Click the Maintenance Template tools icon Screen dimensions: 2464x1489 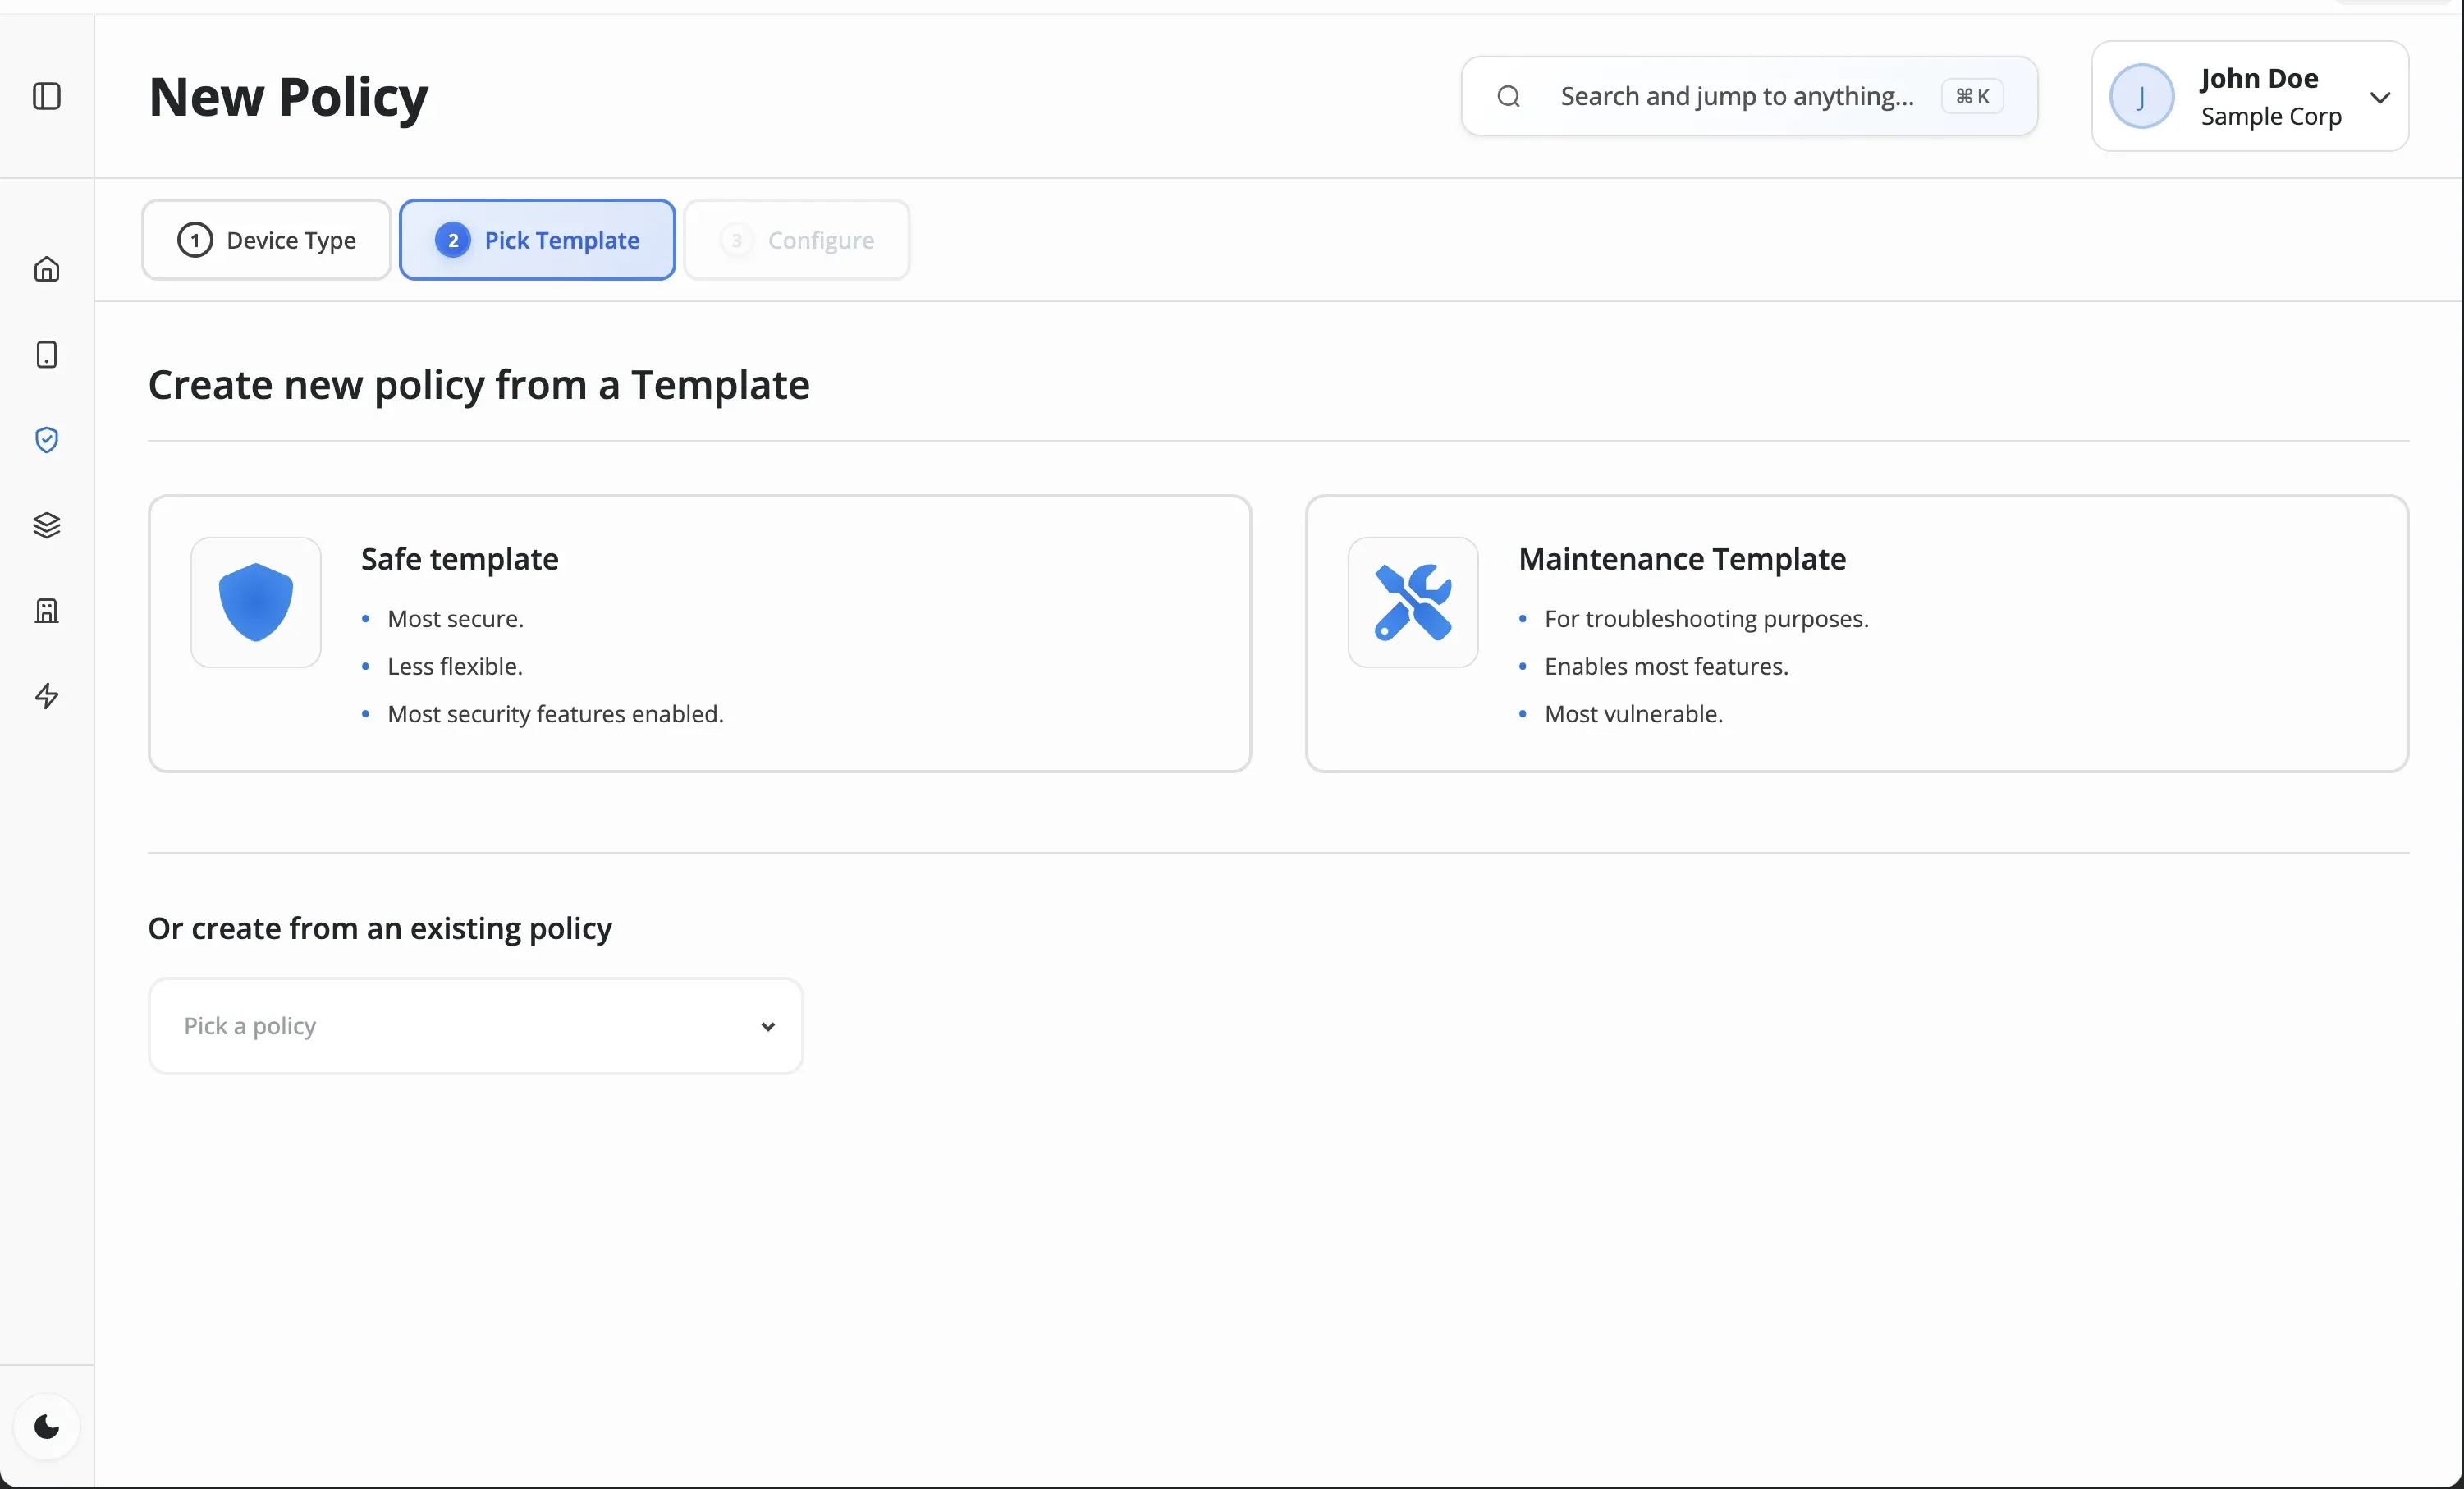pos(1412,602)
